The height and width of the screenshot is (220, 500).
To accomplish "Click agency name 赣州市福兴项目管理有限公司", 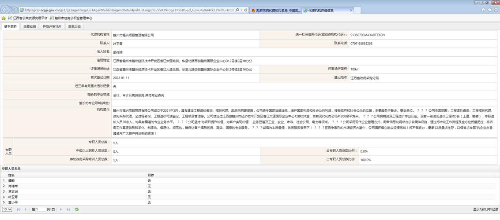I will point(133,35).
